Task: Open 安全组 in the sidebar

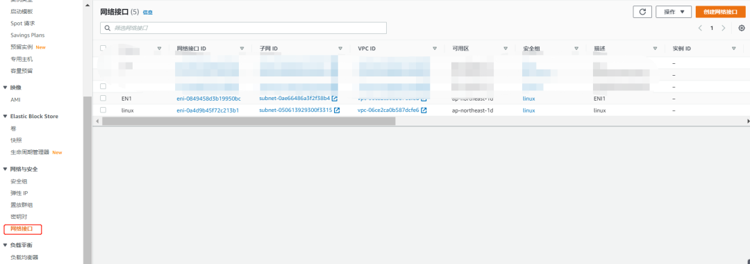Action: [x=19, y=181]
